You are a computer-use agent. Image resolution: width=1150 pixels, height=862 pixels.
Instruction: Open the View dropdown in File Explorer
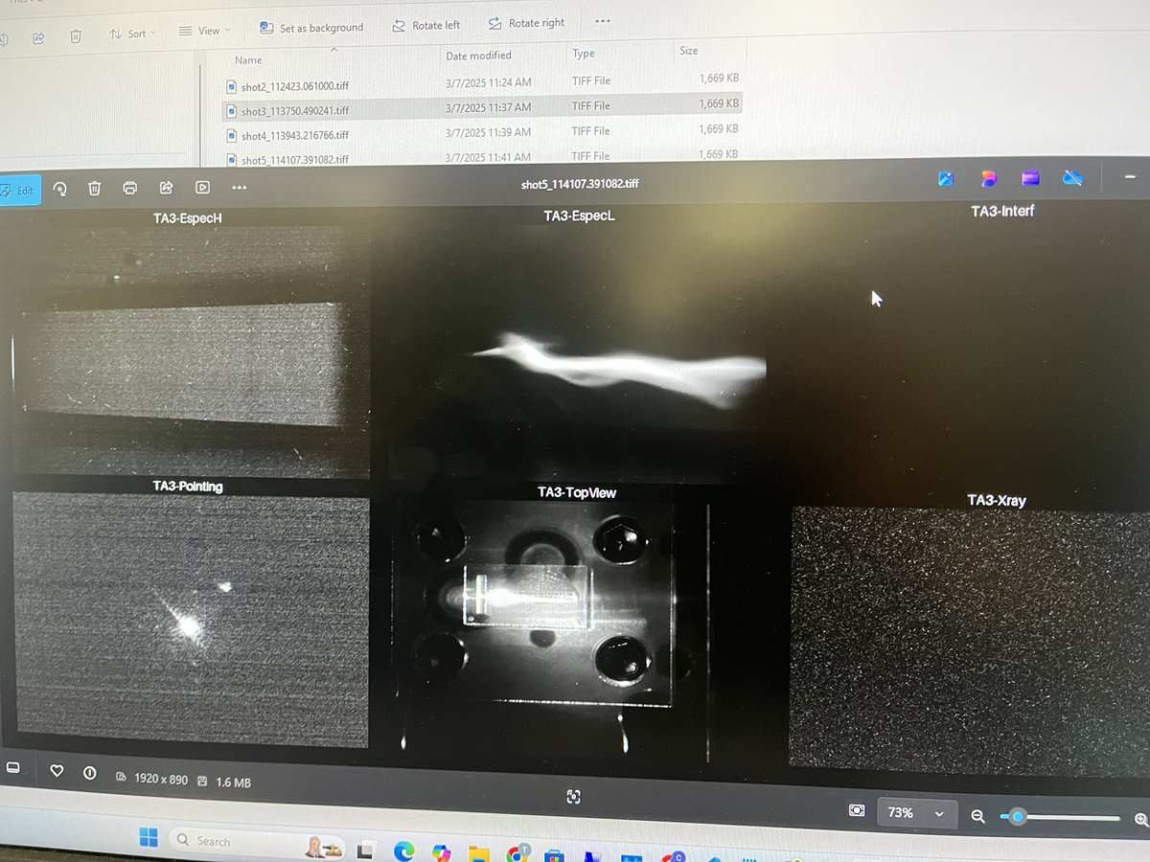click(205, 31)
